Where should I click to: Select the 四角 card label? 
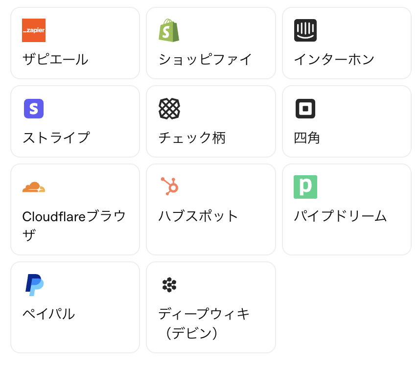tap(307, 138)
